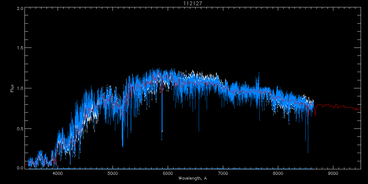Select the 7000 wavelength tick label

click(x=223, y=173)
